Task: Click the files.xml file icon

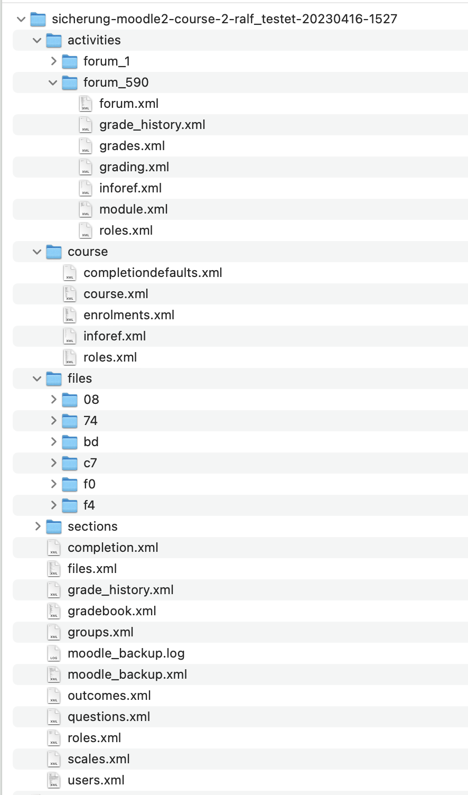Action: 54,569
